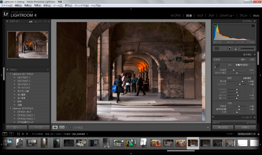This screenshot has width=262, height=155.
Task: Click the 初期化 reset button
Action: [245, 128]
